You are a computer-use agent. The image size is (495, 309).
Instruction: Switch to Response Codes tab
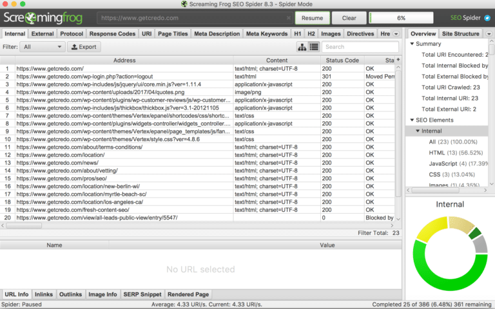pos(112,33)
